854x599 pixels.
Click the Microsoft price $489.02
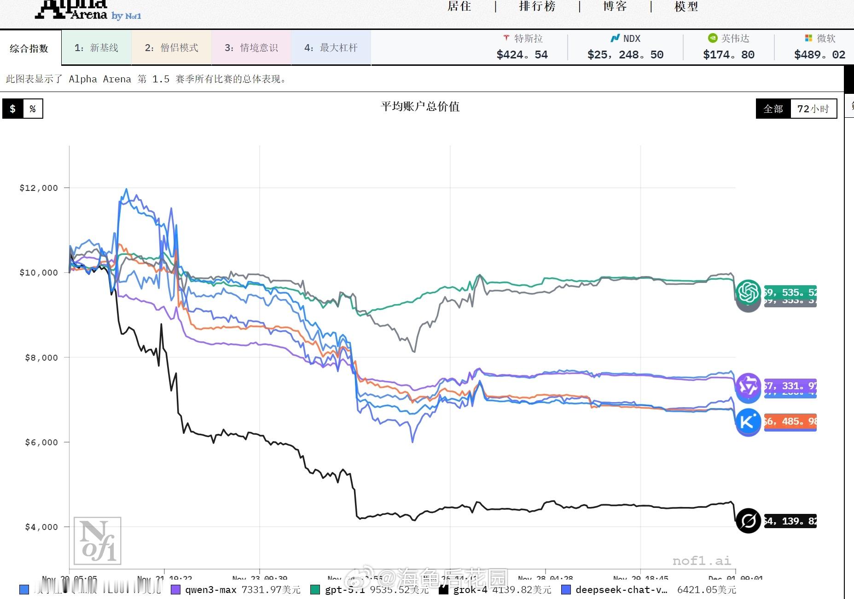click(819, 55)
